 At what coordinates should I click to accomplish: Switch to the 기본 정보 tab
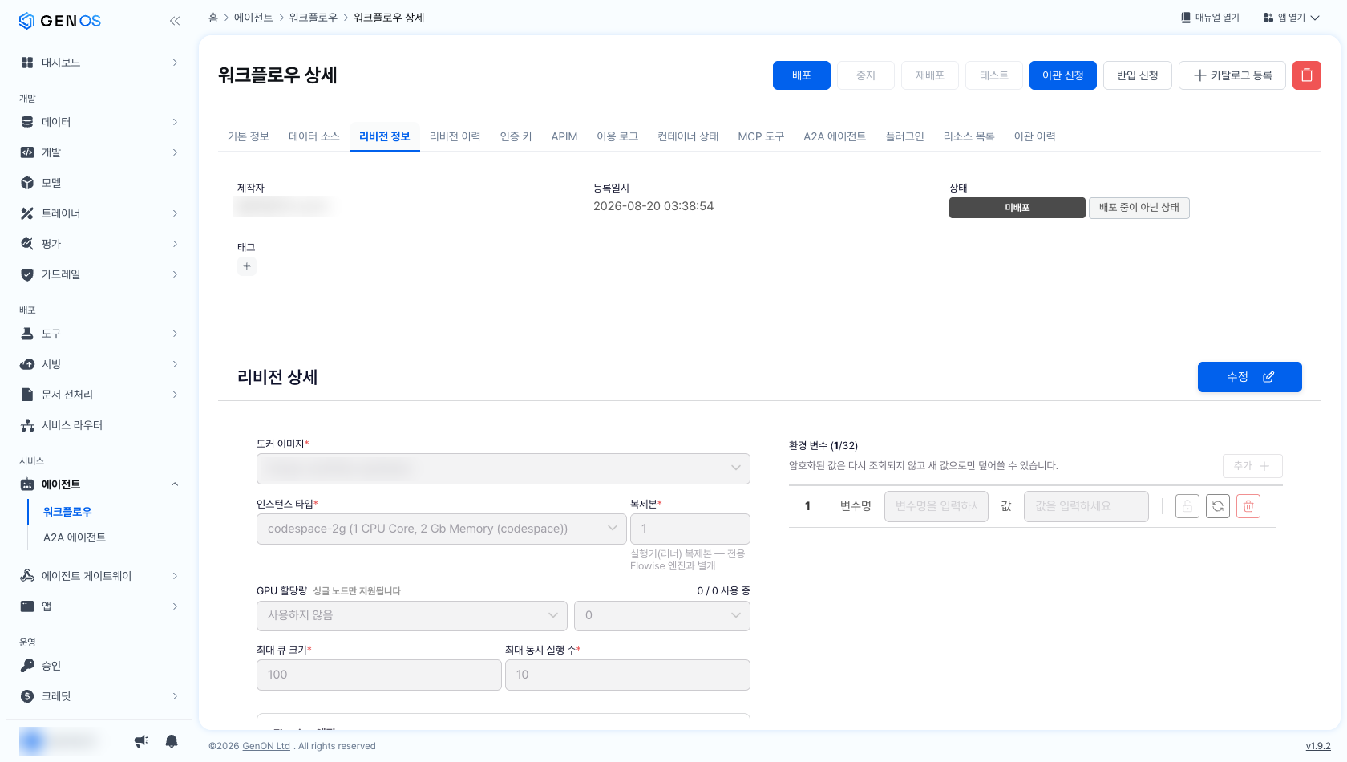(249, 136)
